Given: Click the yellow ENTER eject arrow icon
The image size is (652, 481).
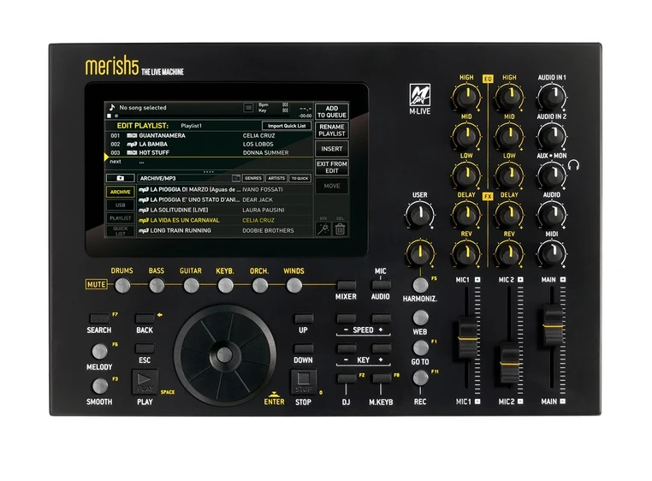Looking at the screenshot, I should [x=273, y=393].
